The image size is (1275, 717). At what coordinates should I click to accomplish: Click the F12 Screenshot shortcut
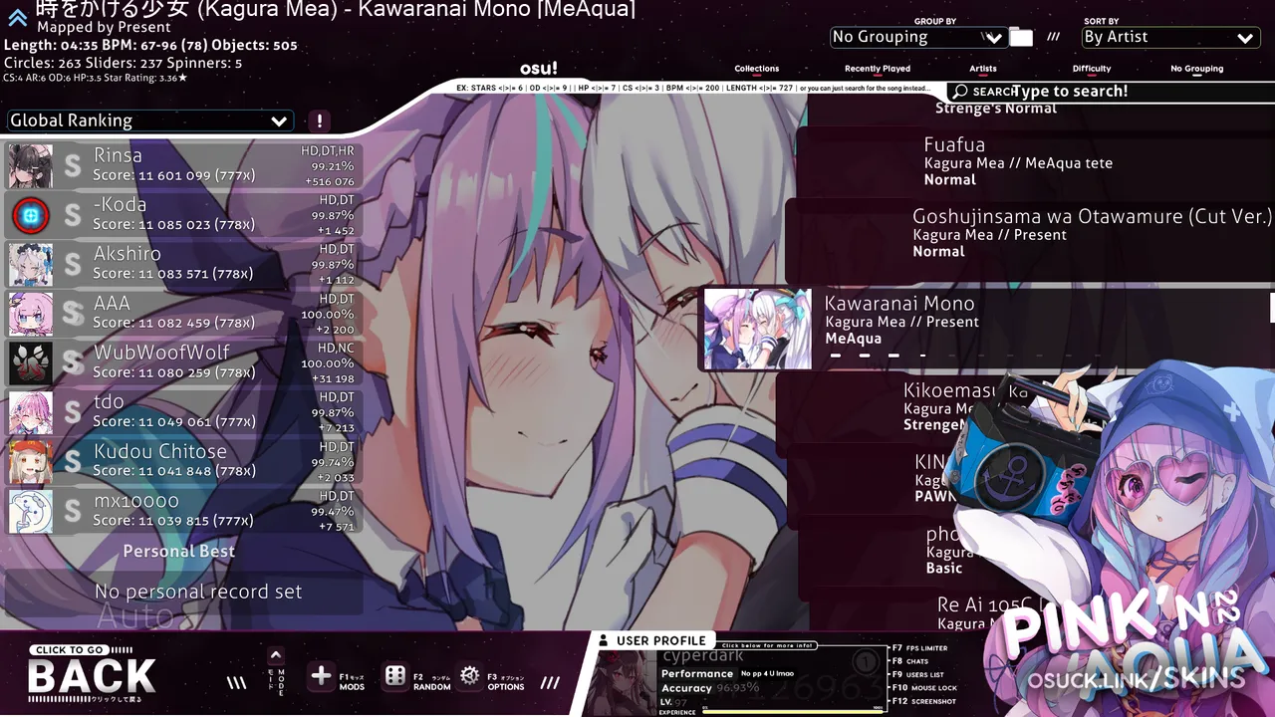(x=923, y=701)
